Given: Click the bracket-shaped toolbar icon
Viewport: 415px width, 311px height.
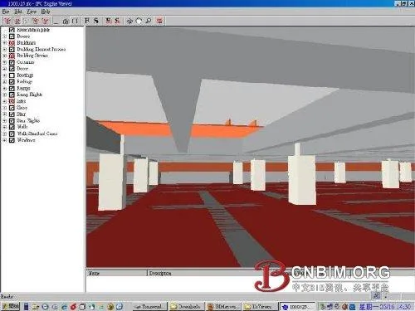Looking at the screenshot, I should 75,21.
